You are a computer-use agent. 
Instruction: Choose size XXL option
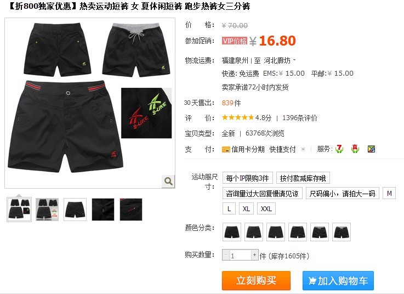pyautogui.click(x=266, y=208)
